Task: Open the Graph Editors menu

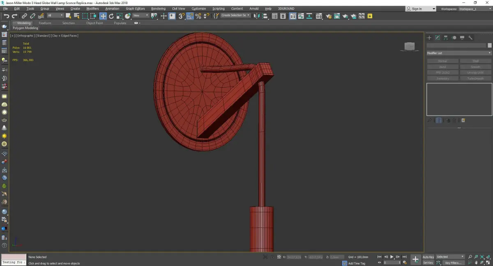Action: coord(135,9)
